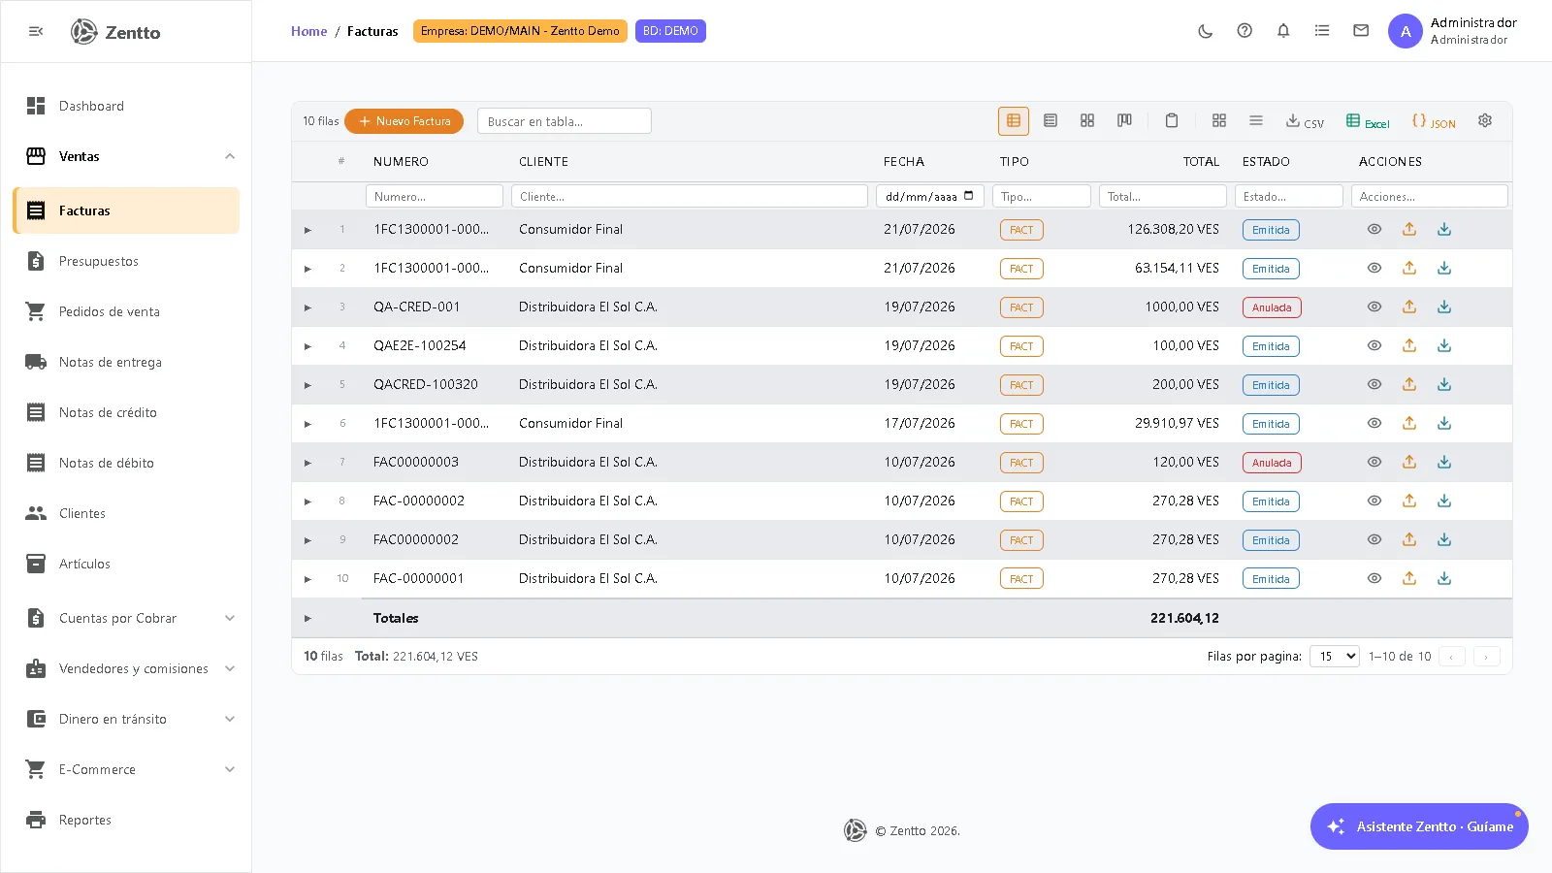
Task: Sort by the TOTAL column header
Action: pos(1201,162)
